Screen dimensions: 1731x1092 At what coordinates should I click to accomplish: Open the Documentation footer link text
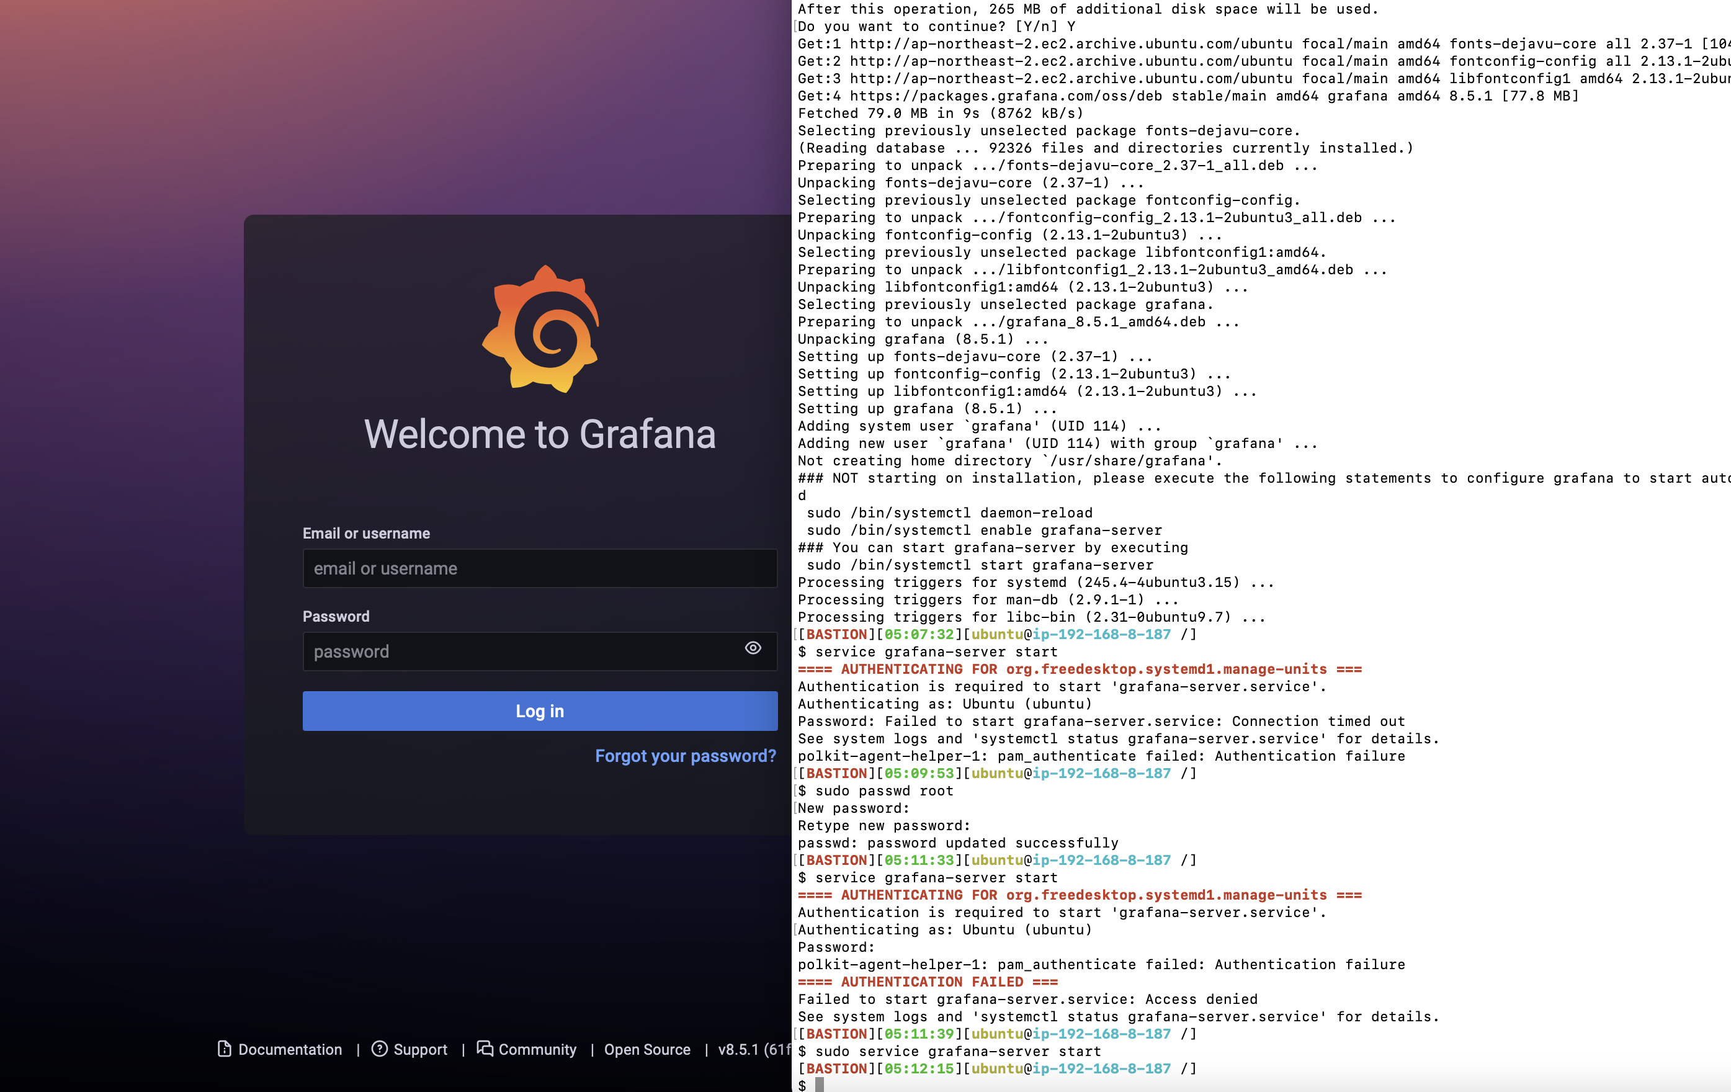click(290, 1050)
